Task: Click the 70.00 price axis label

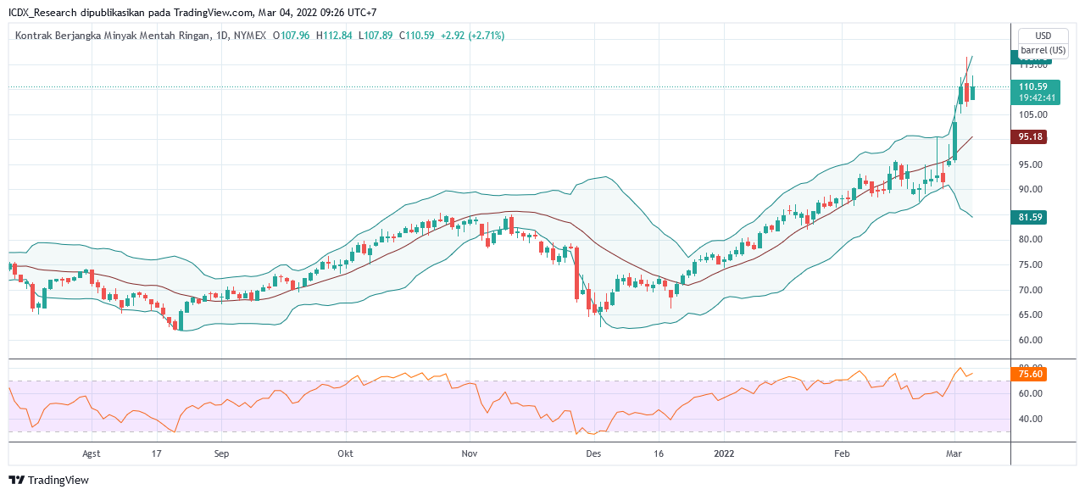Action: pos(1032,291)
